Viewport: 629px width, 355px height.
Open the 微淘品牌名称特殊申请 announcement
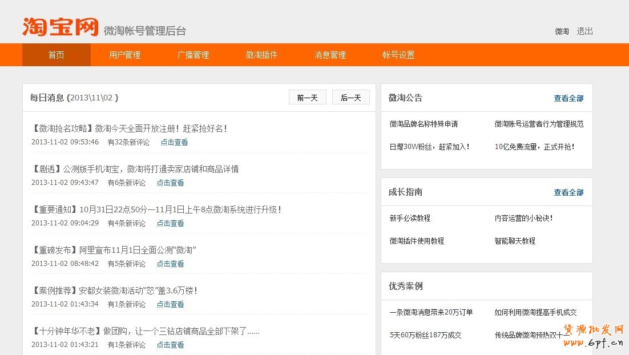pos(424,124)
